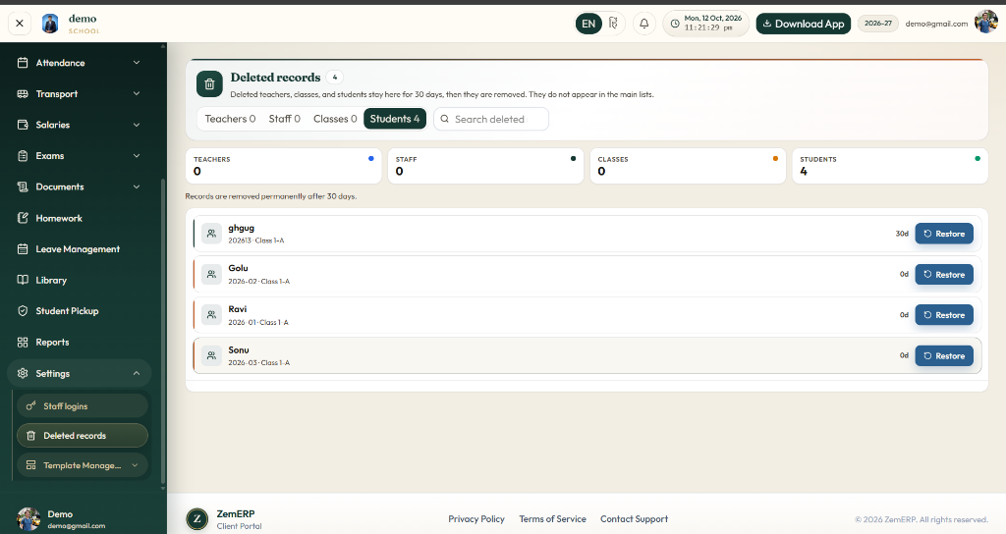Expand the Exams menu chevron

tap(136, 156)
